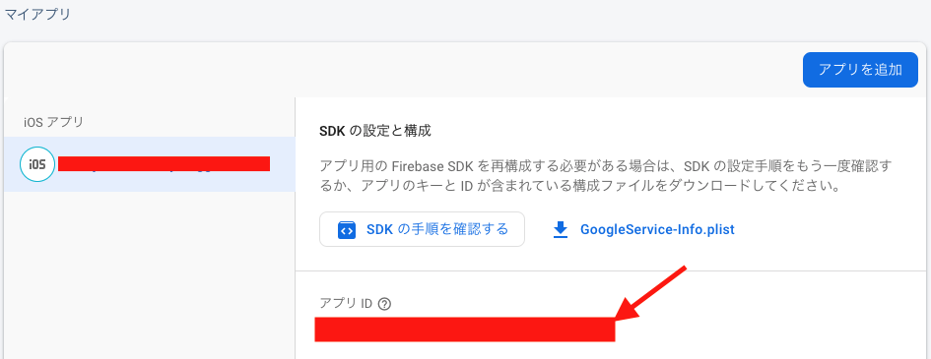Click the アプリを追加 button
This screenshot has width=931, height=359.
coord(860,70)
